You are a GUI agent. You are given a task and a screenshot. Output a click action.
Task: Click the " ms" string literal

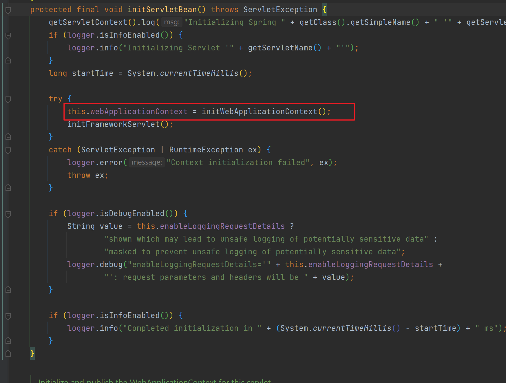click(x=487, y=328)
